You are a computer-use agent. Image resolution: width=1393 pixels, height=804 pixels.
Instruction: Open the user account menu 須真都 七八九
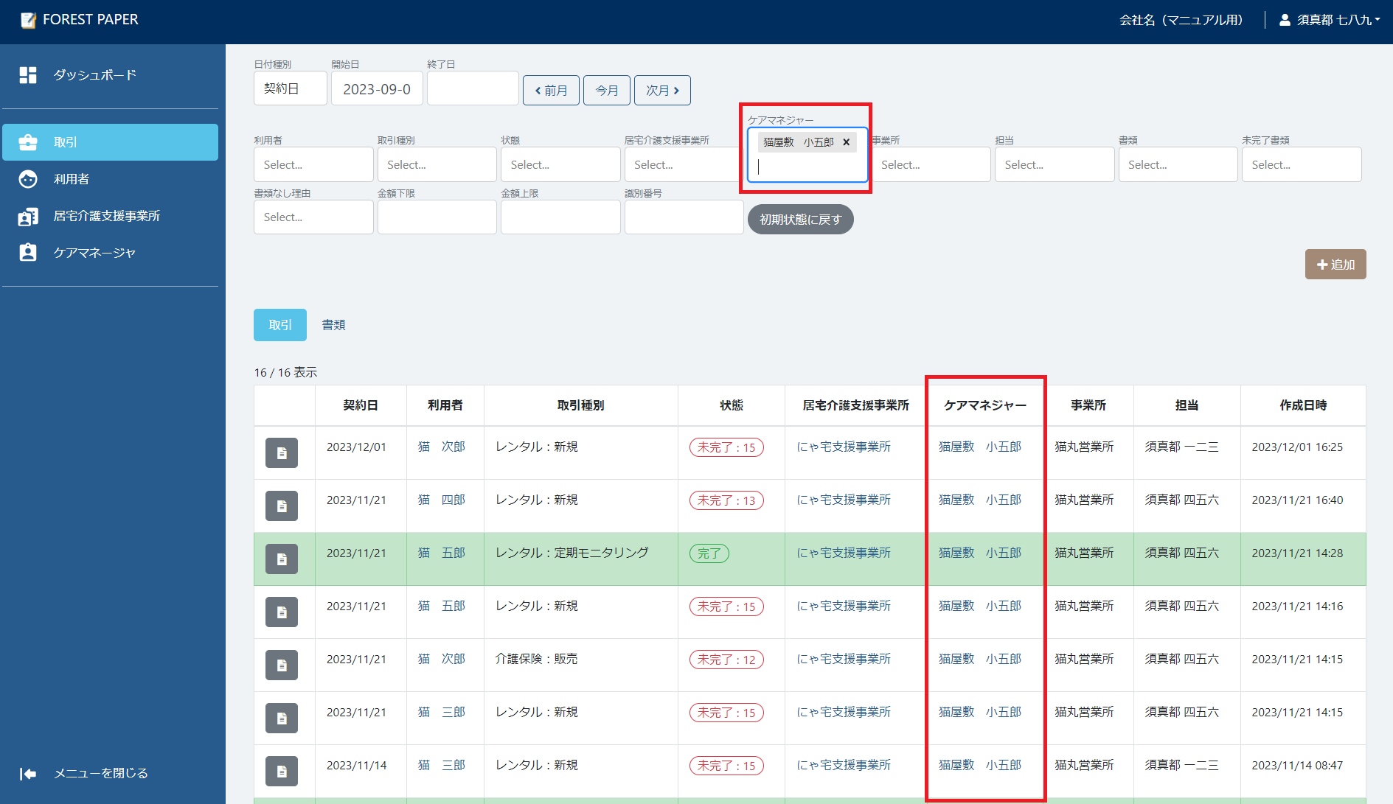pyautogui.click(x=1333, y=20)
